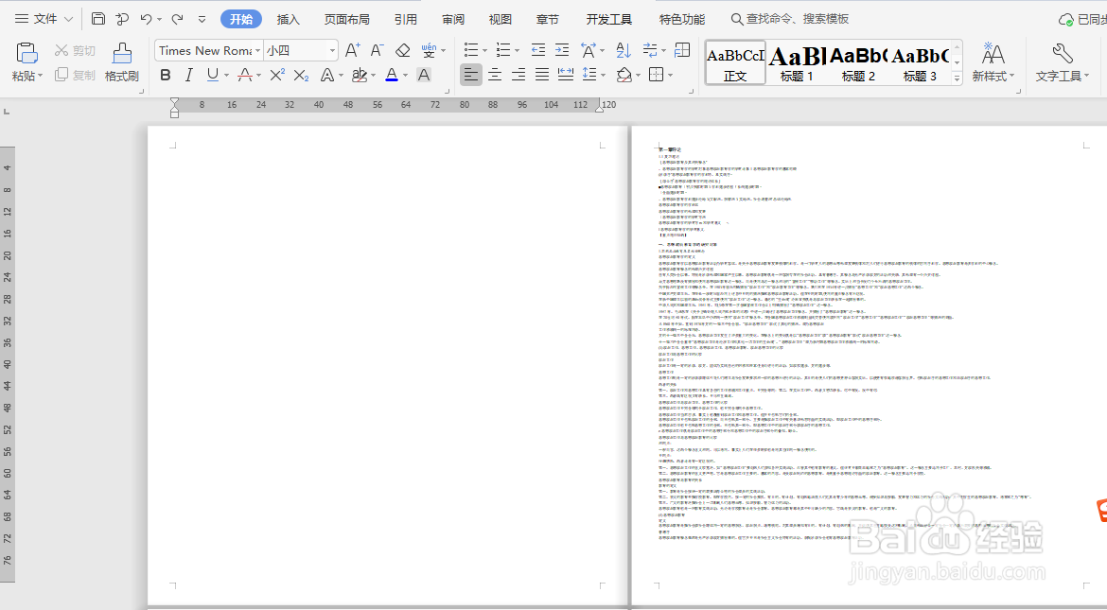Apply subscript with the X₂ icon
This screenshot has width=1107, height=610.
tap(302, 75)
